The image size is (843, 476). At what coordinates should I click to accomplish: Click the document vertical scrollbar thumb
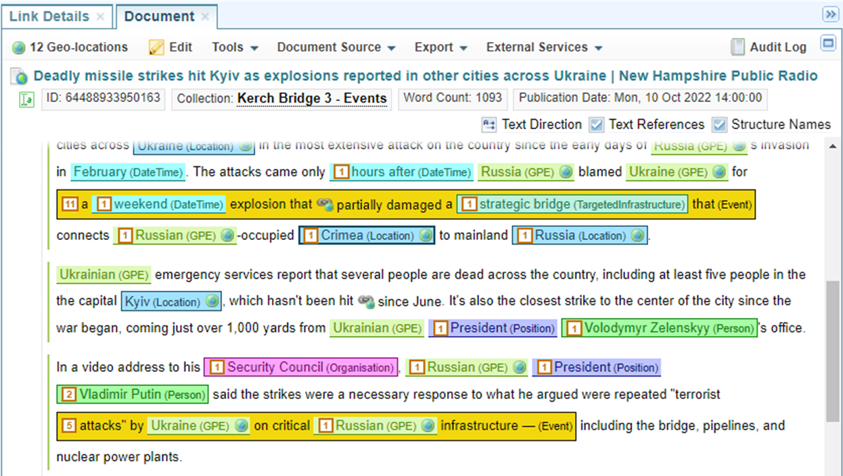pos(832,352)
